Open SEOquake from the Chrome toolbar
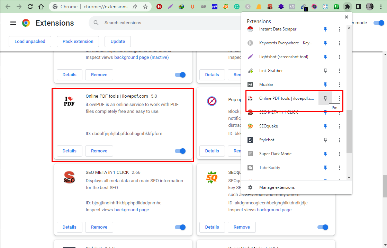Screen dimensions: 387x248 tap(226, 7)
